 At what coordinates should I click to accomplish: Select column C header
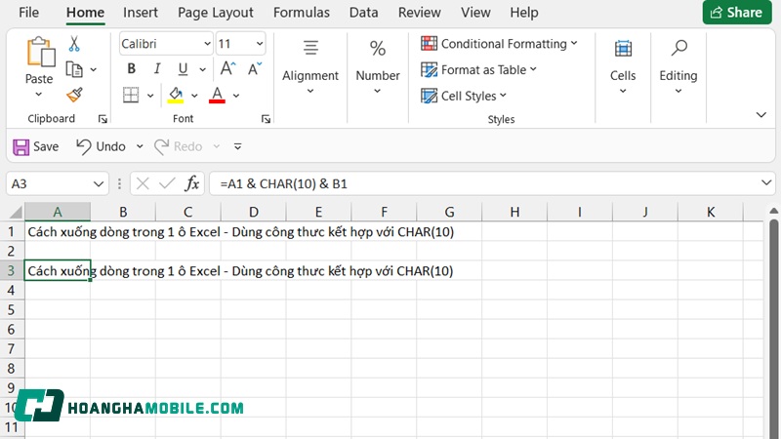187,212
